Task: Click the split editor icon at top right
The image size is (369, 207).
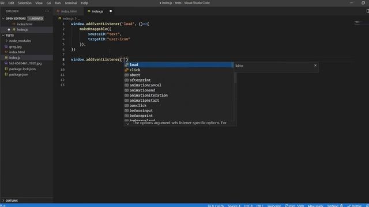Action: 367,11
